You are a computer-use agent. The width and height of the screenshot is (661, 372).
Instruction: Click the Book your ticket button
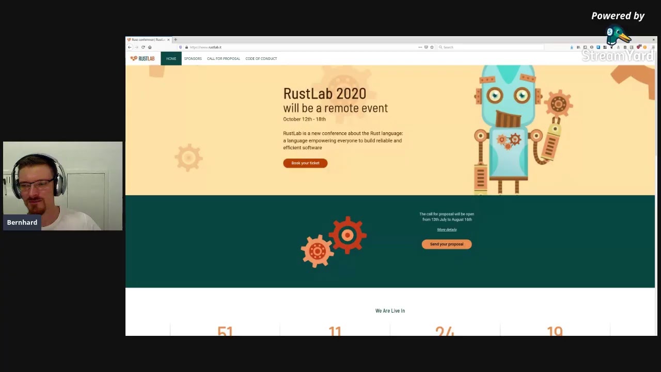pos(305,163)
